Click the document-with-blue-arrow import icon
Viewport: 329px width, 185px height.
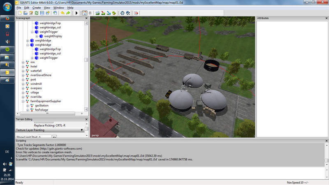55,13
